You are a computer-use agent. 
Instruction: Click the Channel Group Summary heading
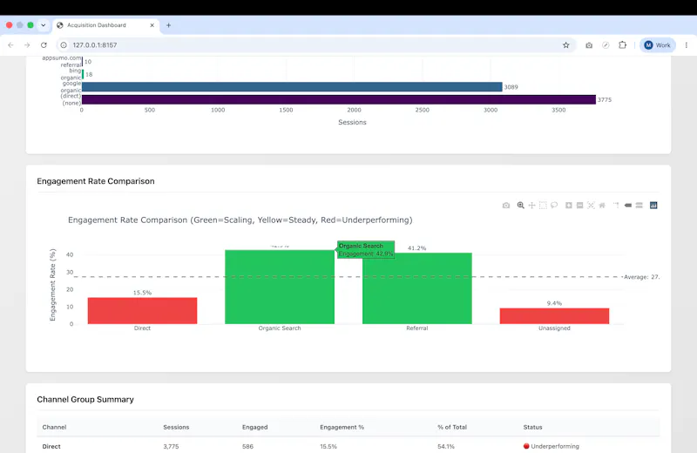pos(85,399)
